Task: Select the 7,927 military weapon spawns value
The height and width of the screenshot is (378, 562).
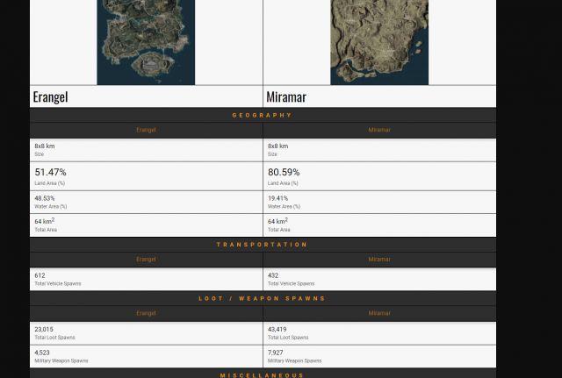Action: click(x=275, y=353)
